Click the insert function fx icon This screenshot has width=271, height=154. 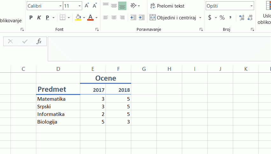39,41
